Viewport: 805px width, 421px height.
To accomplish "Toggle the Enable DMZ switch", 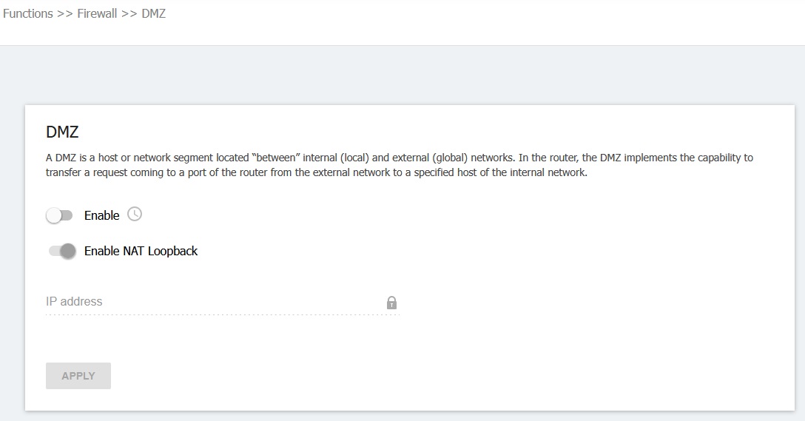I will pyautogui.click(x=60, y=215).
